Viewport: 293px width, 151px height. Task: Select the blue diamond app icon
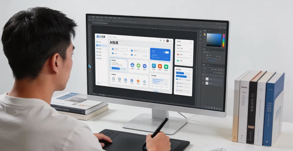coord(131,66)
